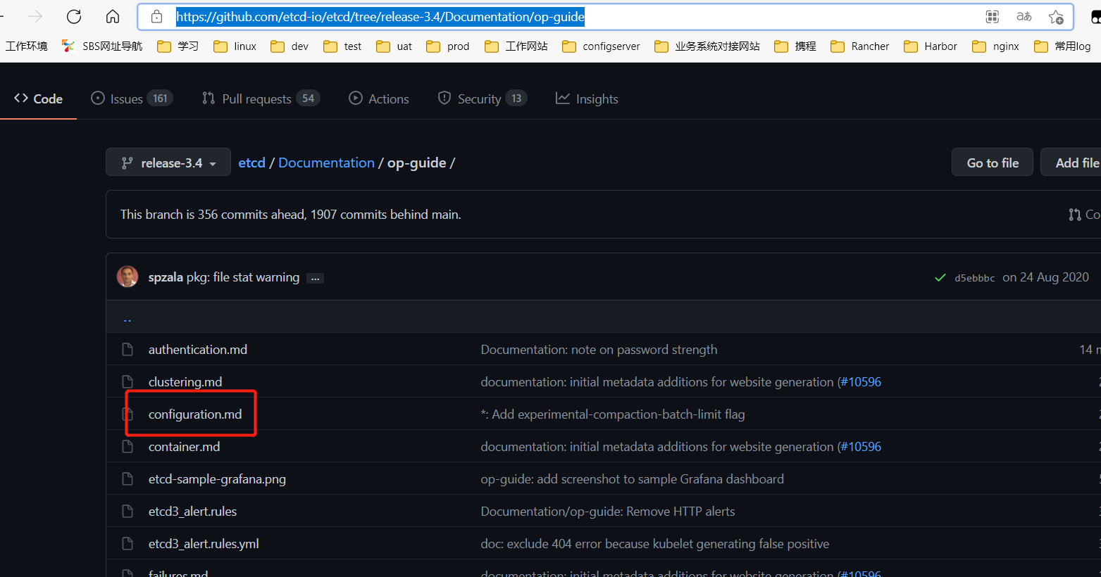The width and height of the screenshot is (1101, 577).
Task: Go to the browser home page icon
Action: pos(113,17)
